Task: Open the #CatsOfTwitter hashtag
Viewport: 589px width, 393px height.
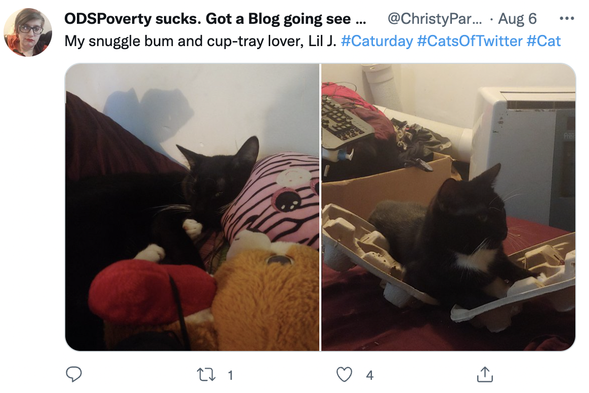Action: coord(470,41)
